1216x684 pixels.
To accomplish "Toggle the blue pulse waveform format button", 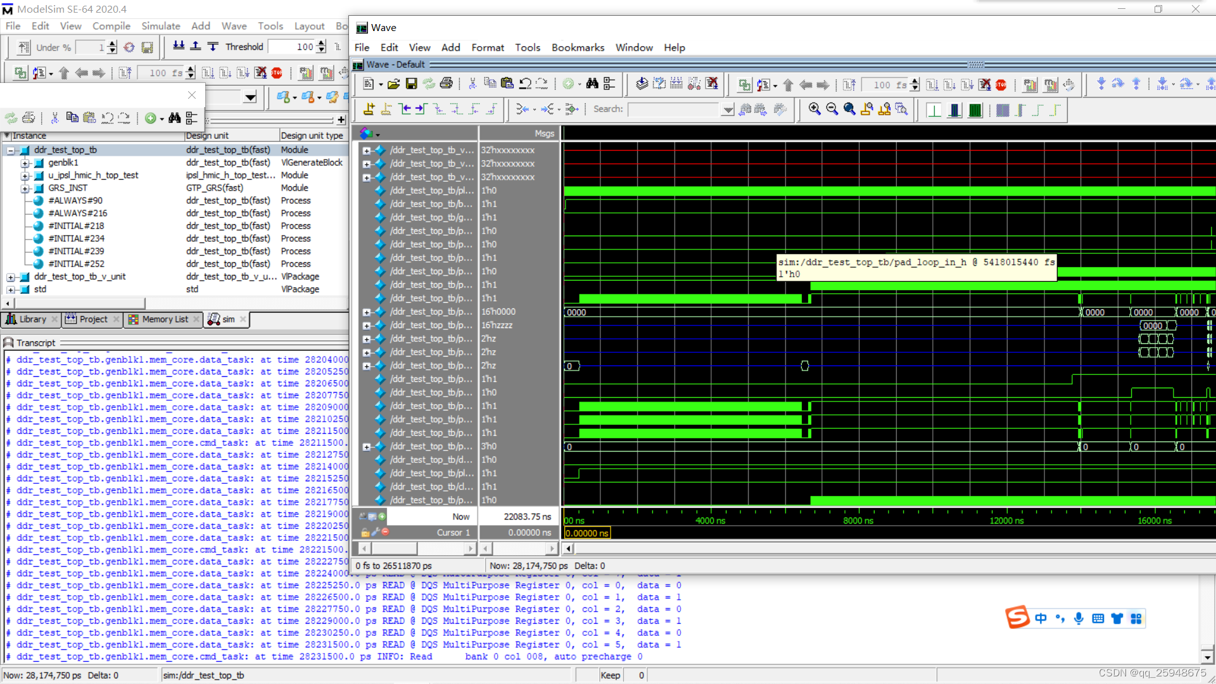I will point(954,110).
